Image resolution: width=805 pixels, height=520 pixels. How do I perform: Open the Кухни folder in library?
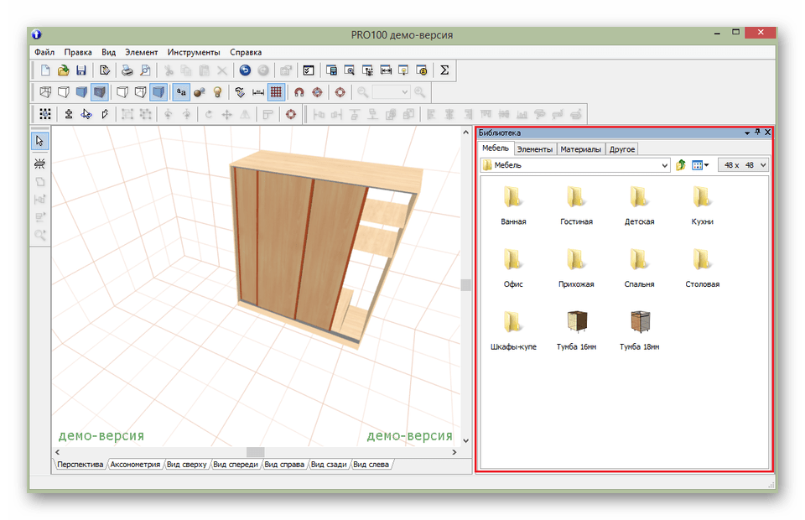tap(702, 205)
